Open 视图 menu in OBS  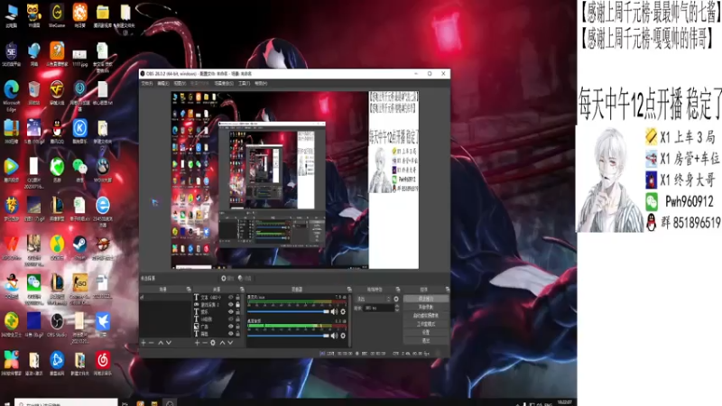click(180, 83)
